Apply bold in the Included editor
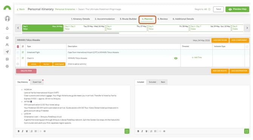Screen dimensions: 253x140 pyautogui.click(x=138, y=131)
